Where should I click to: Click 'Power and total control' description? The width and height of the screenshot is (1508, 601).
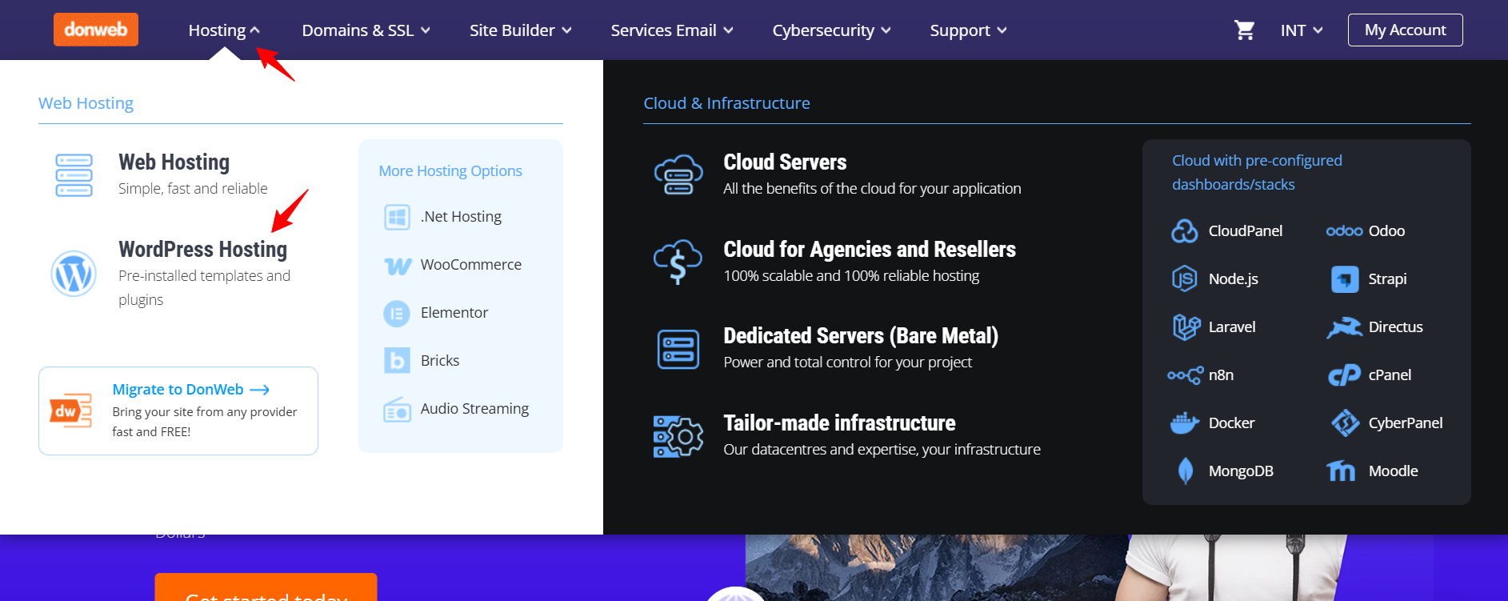(x=847, y=363)
